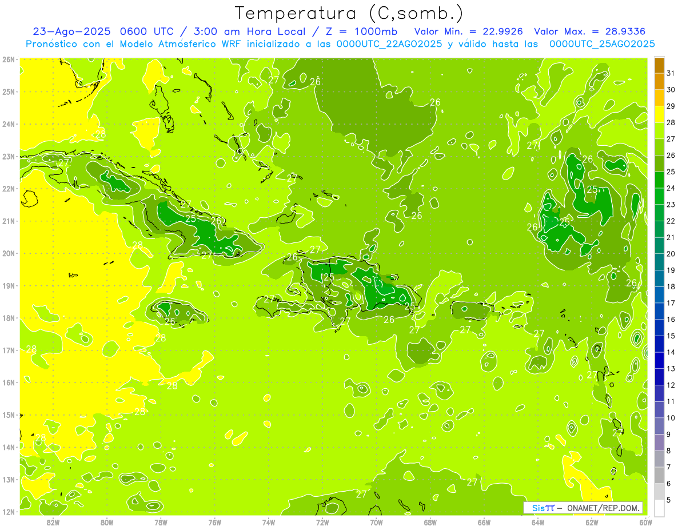Click the 66W longitude axis label
Image resolution: width=686 pixels, height=530 pixels.
click(x=484, y=522)
